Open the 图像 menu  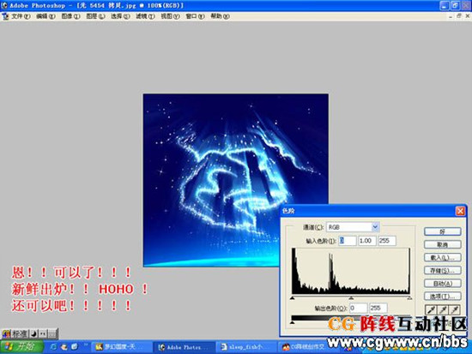point(70,16)
